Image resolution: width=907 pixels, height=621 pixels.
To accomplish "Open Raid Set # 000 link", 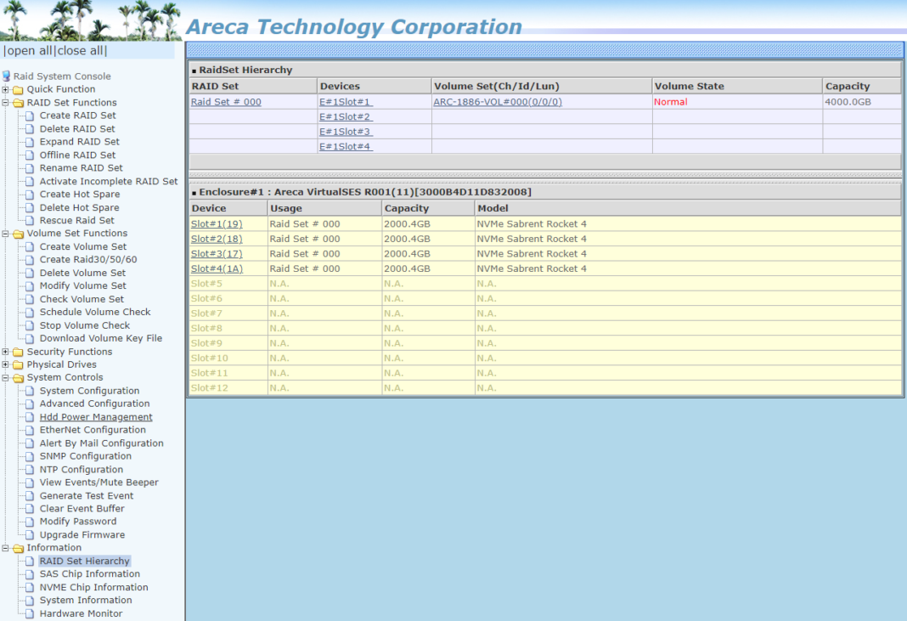I will pyautogui.click(x=226, y=102).
